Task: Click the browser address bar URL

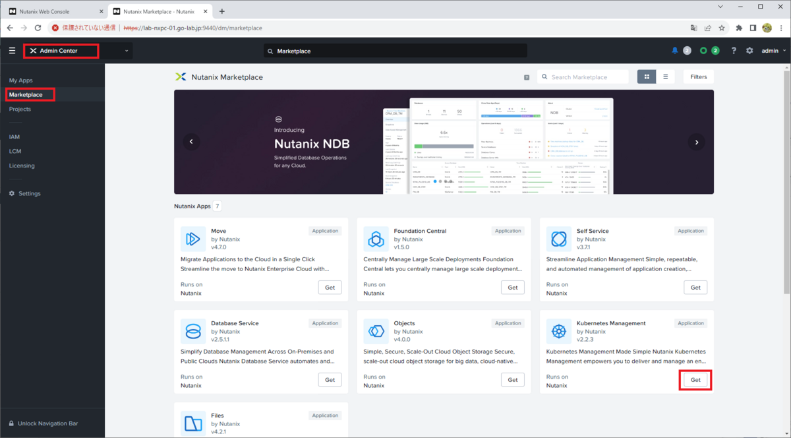Action: pos(193,28)
